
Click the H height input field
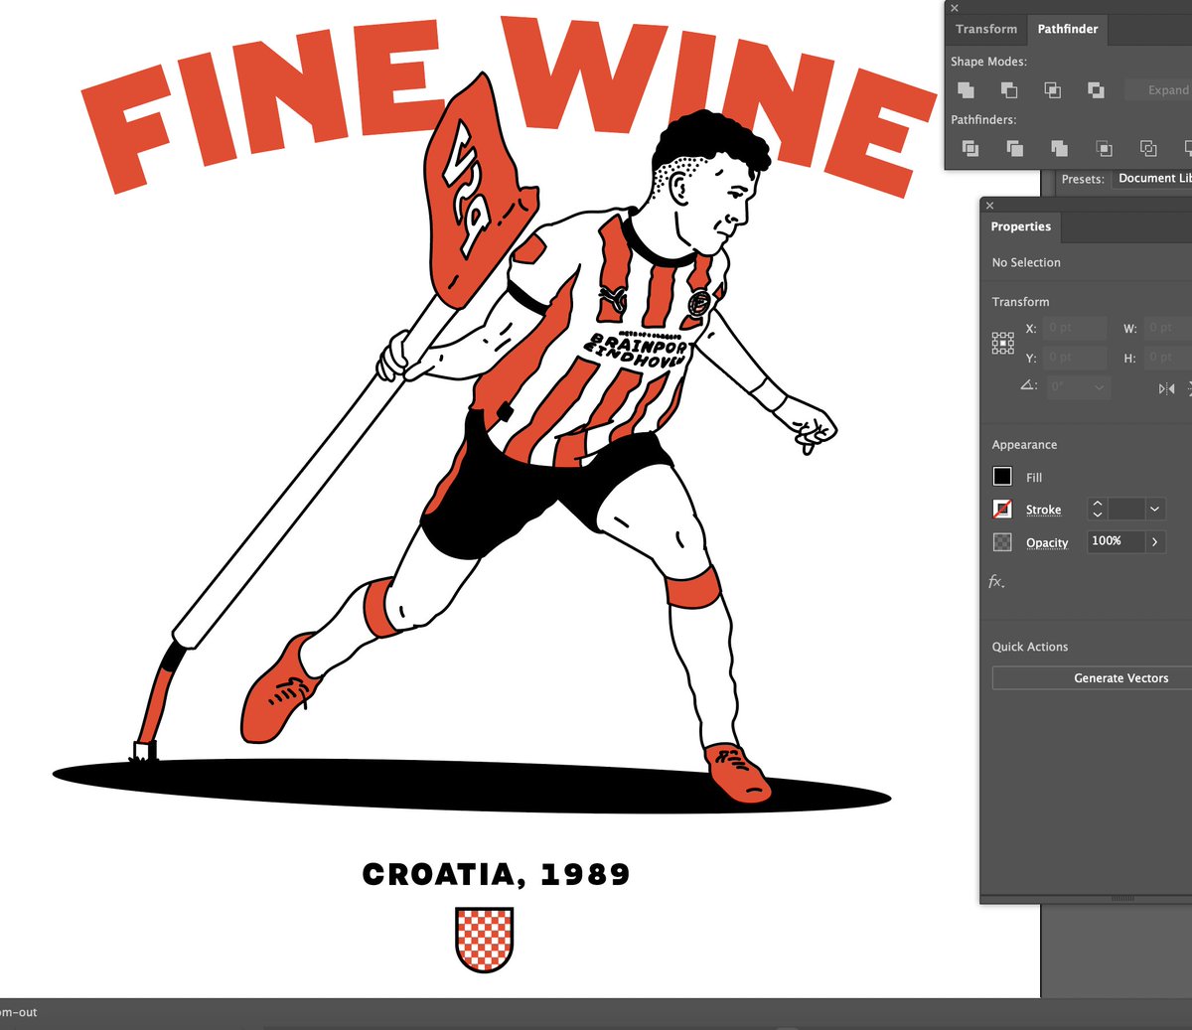click(1169, 358)
